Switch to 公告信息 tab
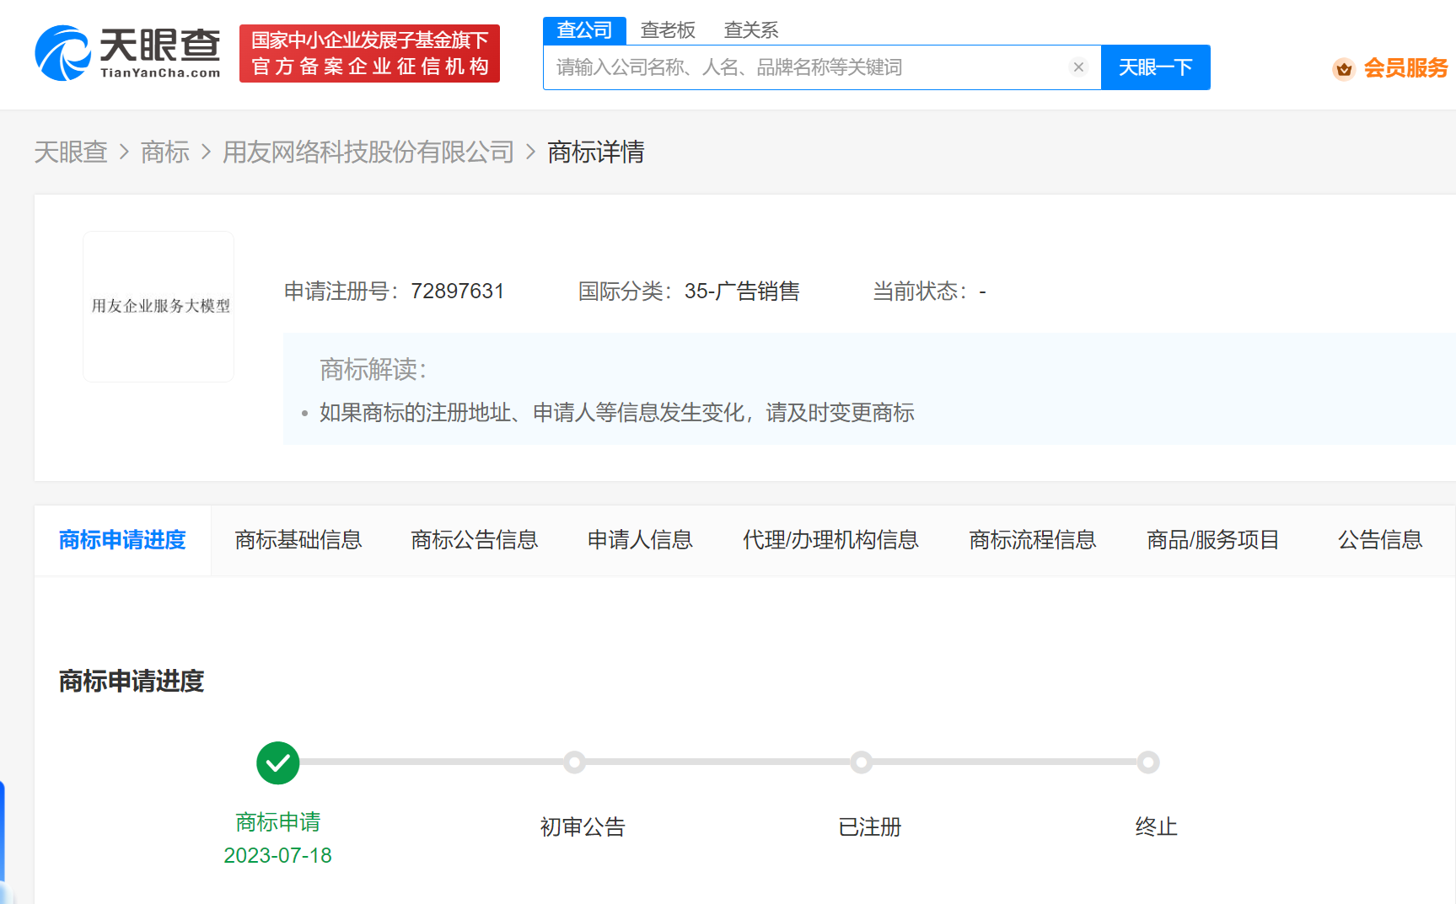The height and width of the screenshot is (904, 1456). 1380,540
